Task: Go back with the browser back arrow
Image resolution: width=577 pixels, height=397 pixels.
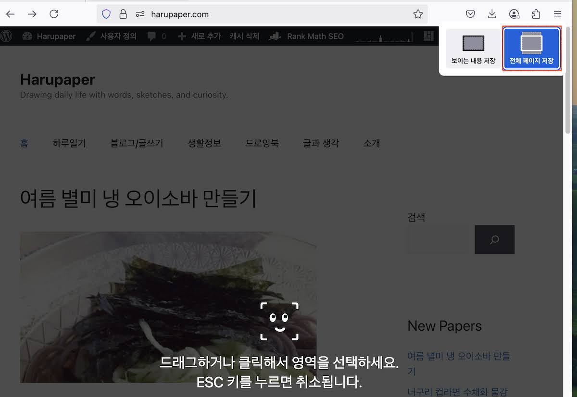Action: (10, 14)
